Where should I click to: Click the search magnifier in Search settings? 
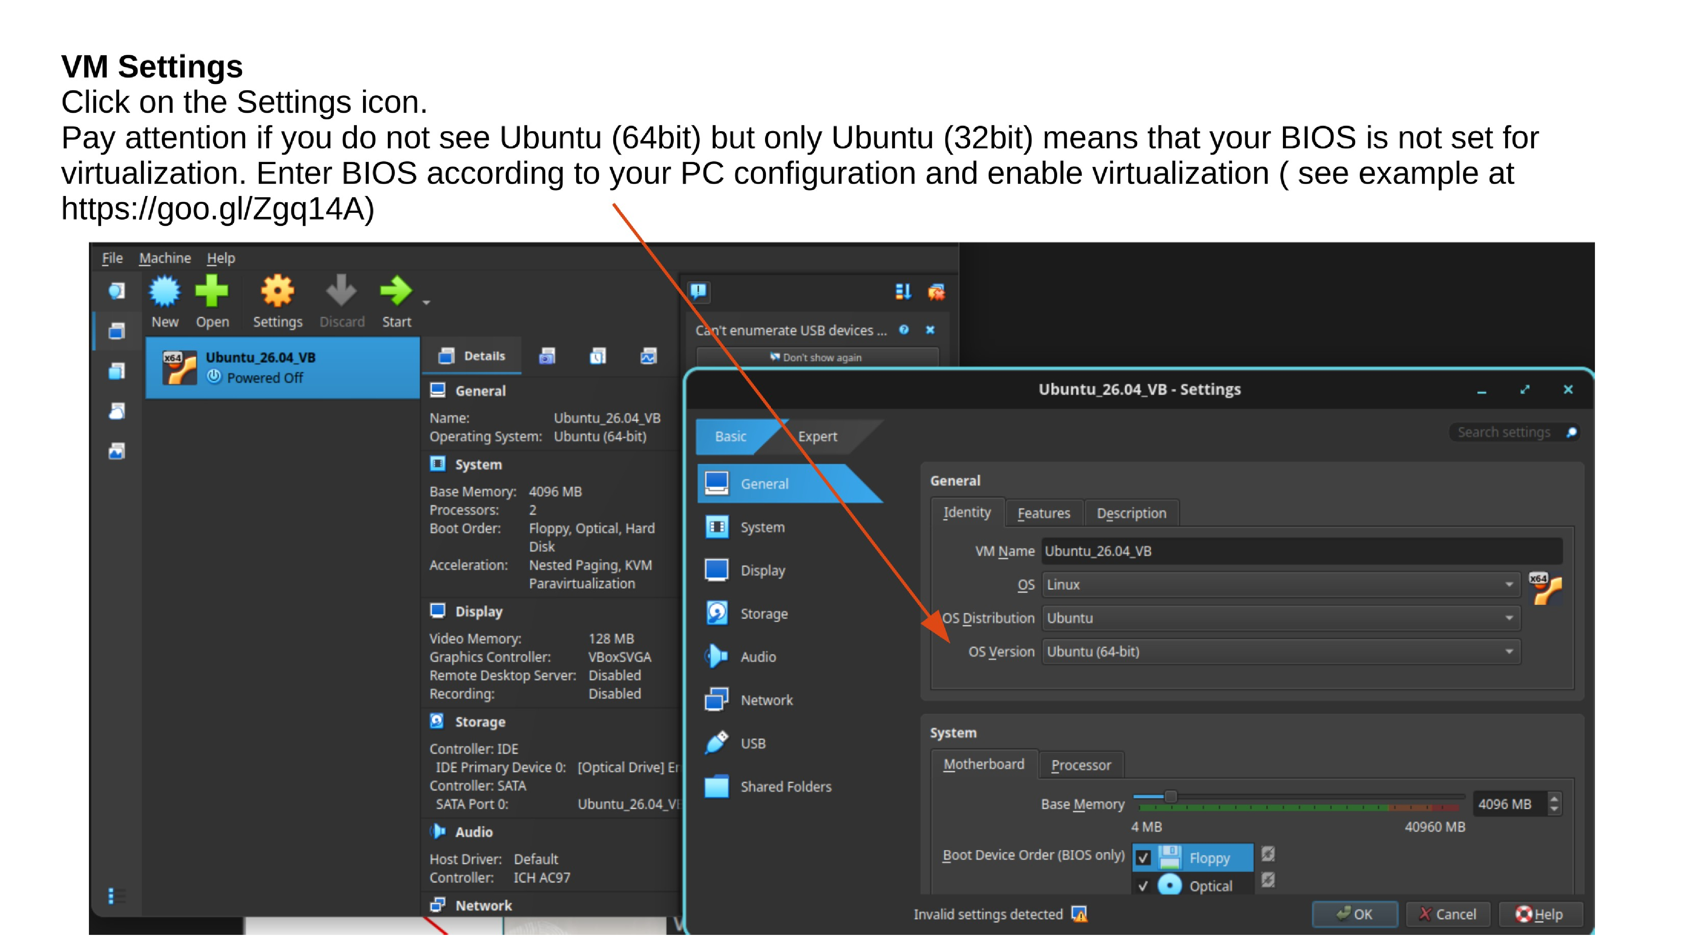tap(1571, 433)
